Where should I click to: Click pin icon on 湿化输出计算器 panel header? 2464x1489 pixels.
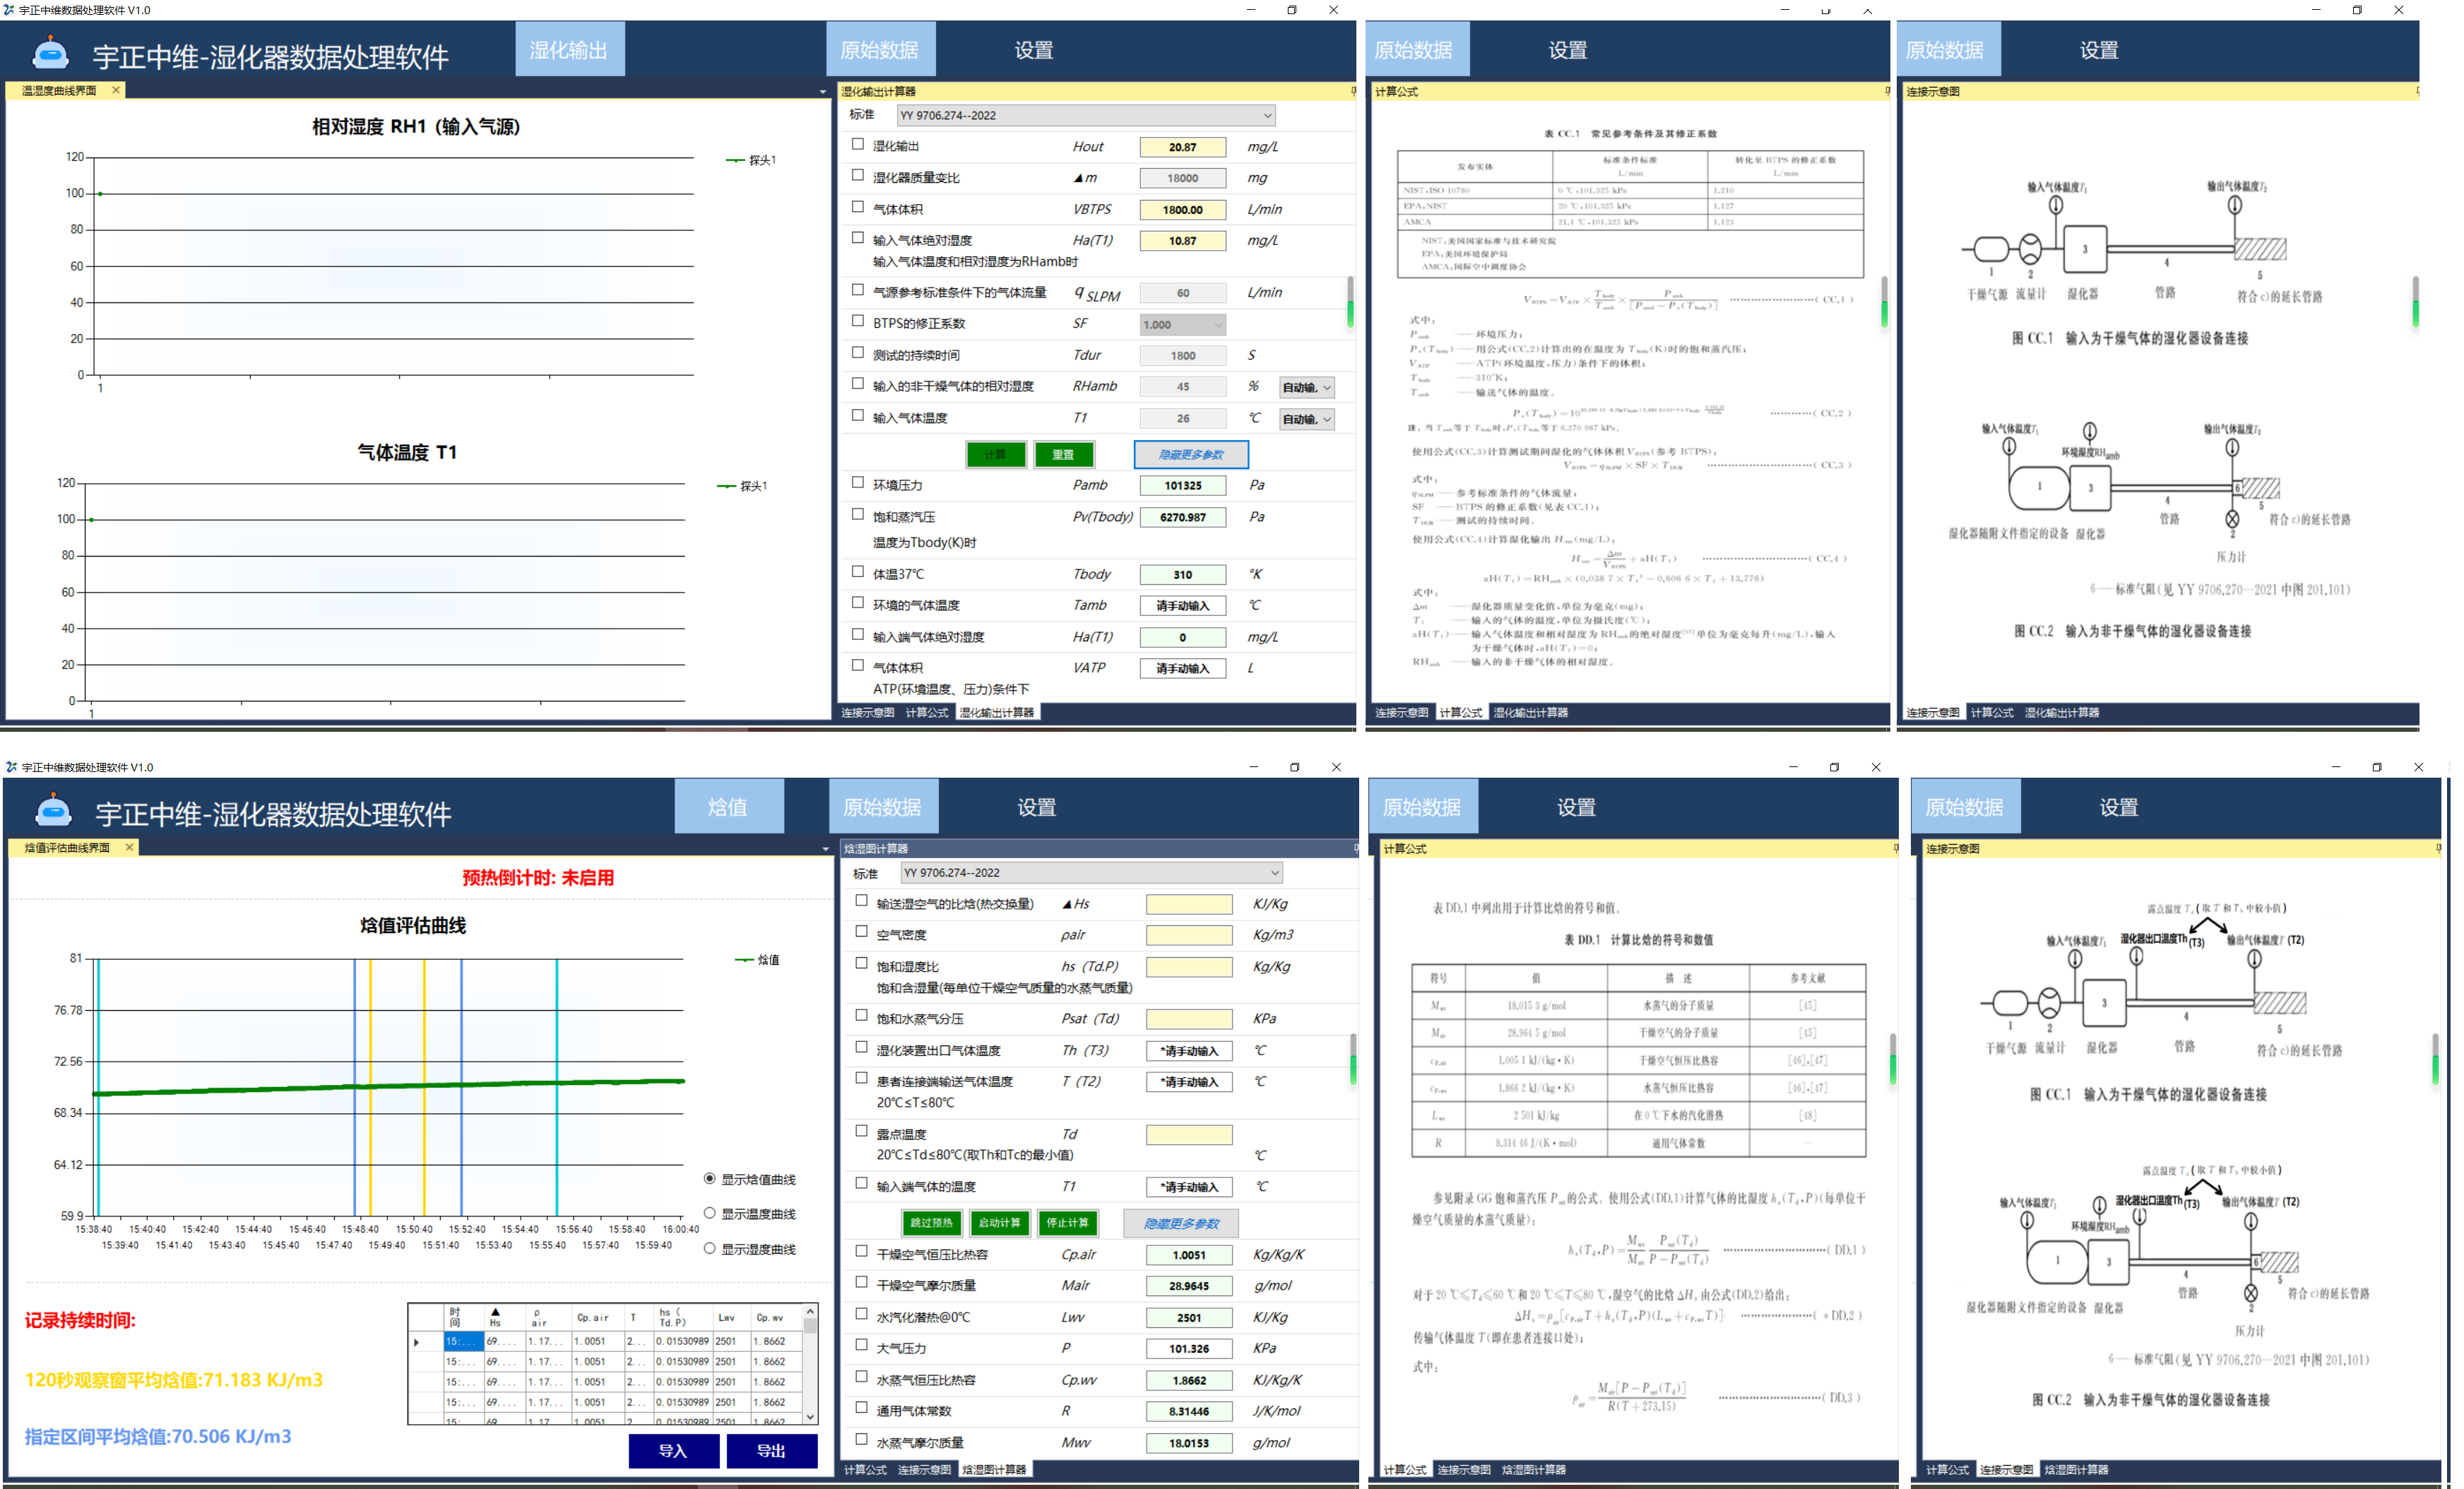pyautogui.click(x=1353, y=91)
